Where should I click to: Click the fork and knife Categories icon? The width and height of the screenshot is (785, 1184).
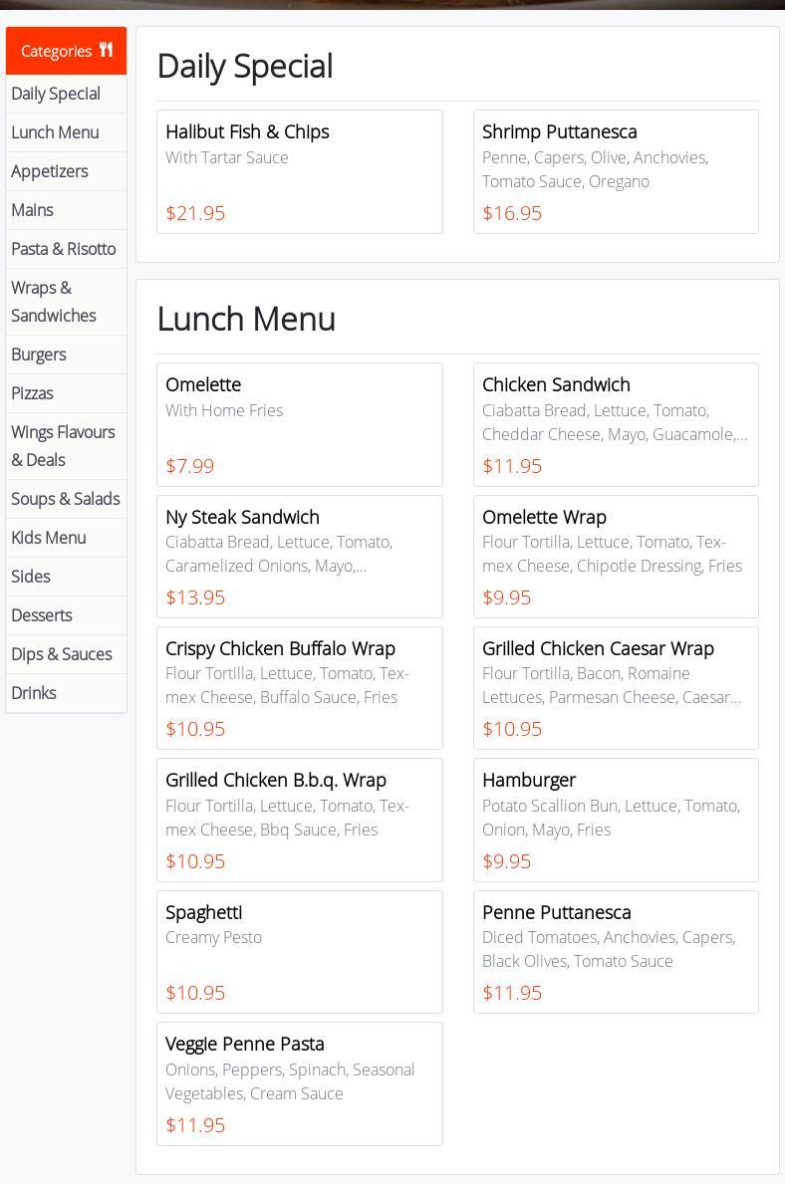coord(106,50)
